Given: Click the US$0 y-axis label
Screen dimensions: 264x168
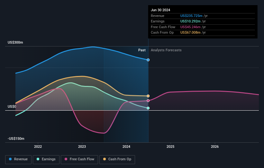Looking at the screenshot, I should pyautogui.click(x=12, y=106).
